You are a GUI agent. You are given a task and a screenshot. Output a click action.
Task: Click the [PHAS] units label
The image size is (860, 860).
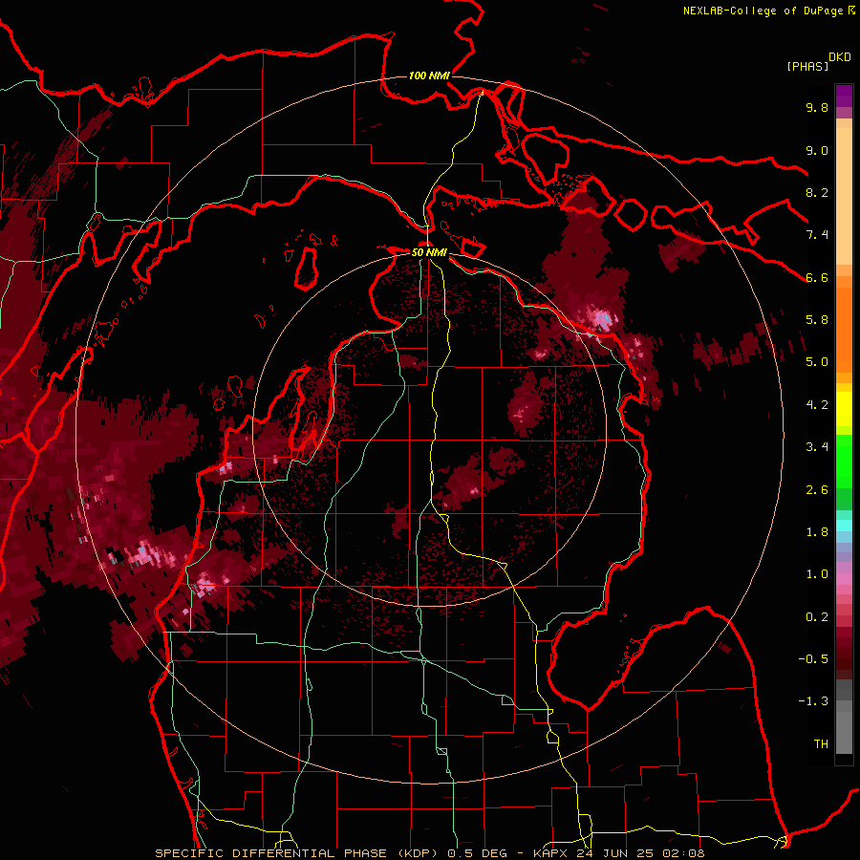coord(807,67)
